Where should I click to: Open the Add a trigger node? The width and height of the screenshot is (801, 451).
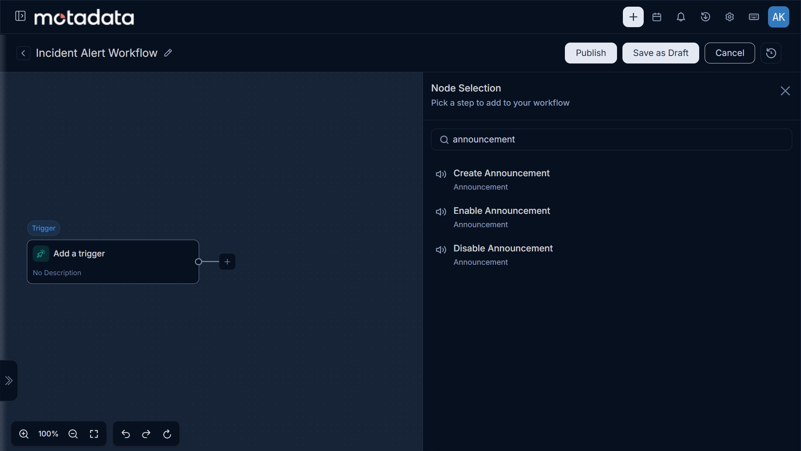113,262
